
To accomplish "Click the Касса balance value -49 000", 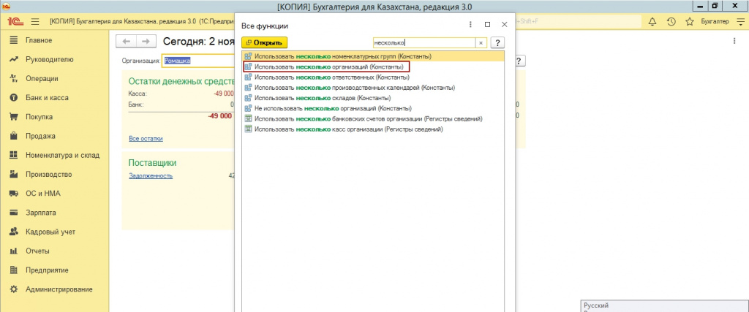I will [224, 94].
